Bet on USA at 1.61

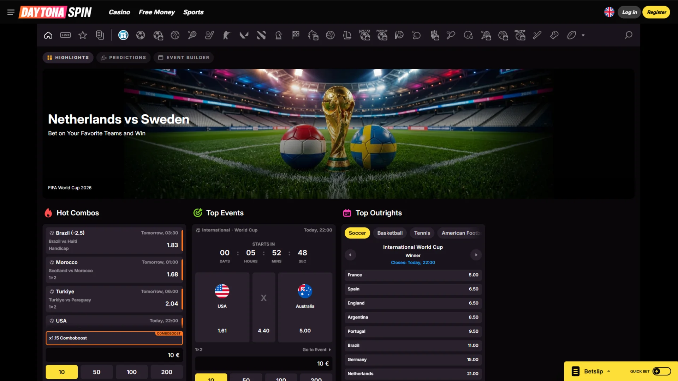[x=222, y=307]
